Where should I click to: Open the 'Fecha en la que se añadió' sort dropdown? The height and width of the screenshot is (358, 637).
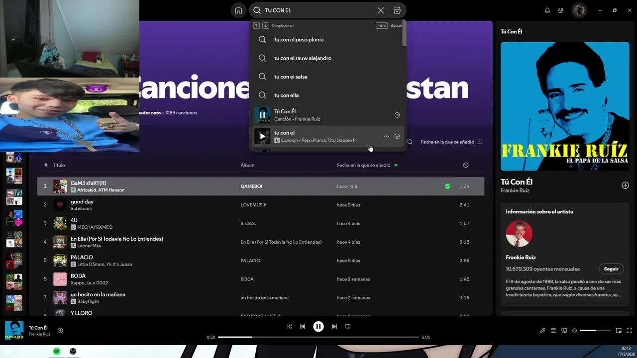tap(451, 142)
